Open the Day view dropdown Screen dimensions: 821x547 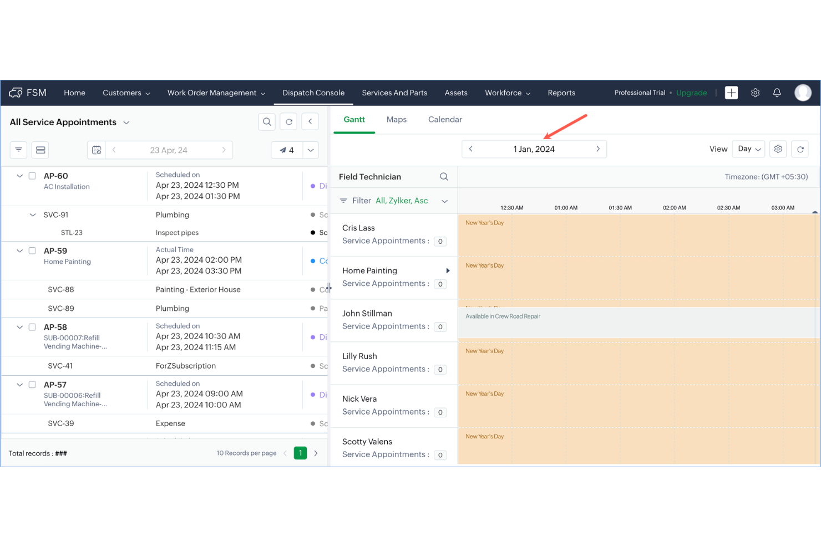point(748,149)
